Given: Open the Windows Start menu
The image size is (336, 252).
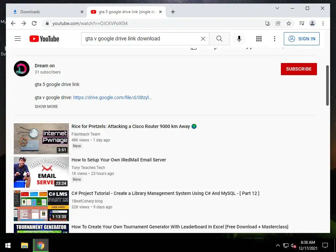Looking at the screenshot, I should tap(8, 245).
